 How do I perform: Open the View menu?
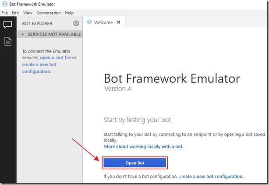click(28, 13)
